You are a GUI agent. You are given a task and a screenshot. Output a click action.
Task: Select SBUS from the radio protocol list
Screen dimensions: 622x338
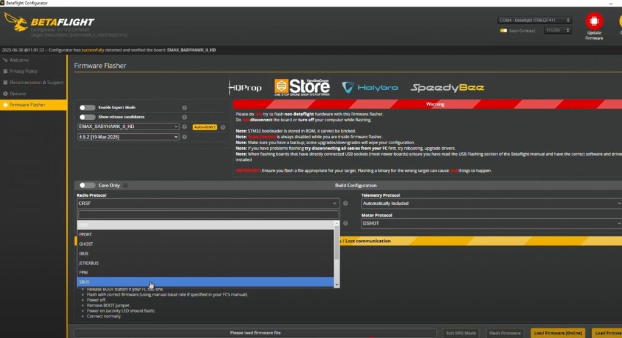(x=205, y=282)
